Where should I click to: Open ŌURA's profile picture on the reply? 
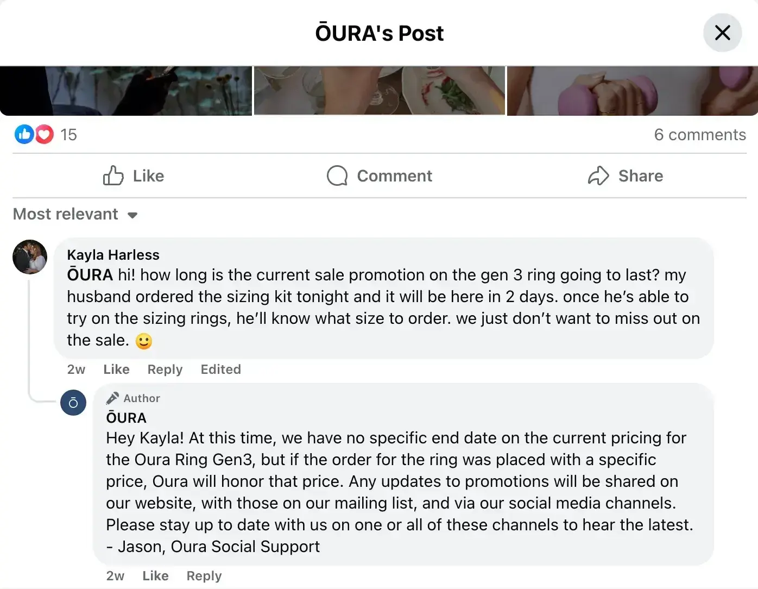click(x=73, y=403)
